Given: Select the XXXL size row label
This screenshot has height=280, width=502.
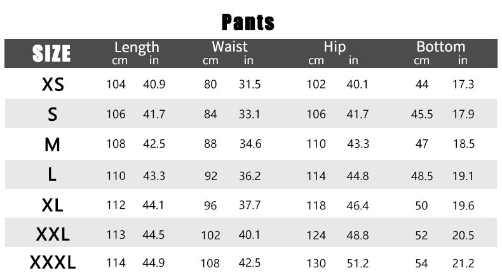Looking at the screenshot, I should [x=53, y=263].
